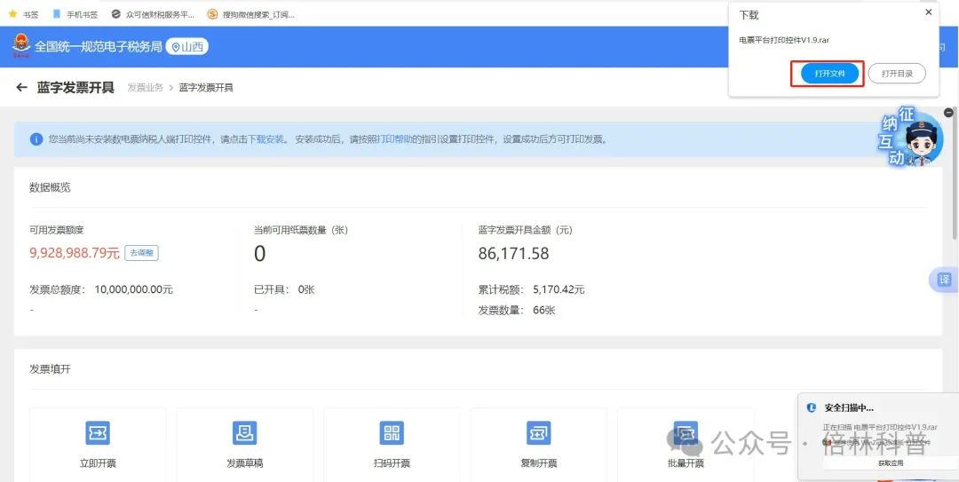The image size is (959, 482).
Task: Click the shield icon in 安全扫描中 popup
Action: (812, 407)
